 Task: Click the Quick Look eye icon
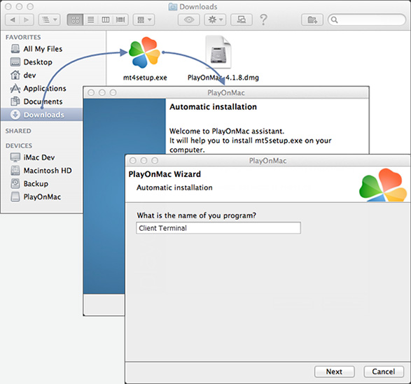[x=189, y=20]
